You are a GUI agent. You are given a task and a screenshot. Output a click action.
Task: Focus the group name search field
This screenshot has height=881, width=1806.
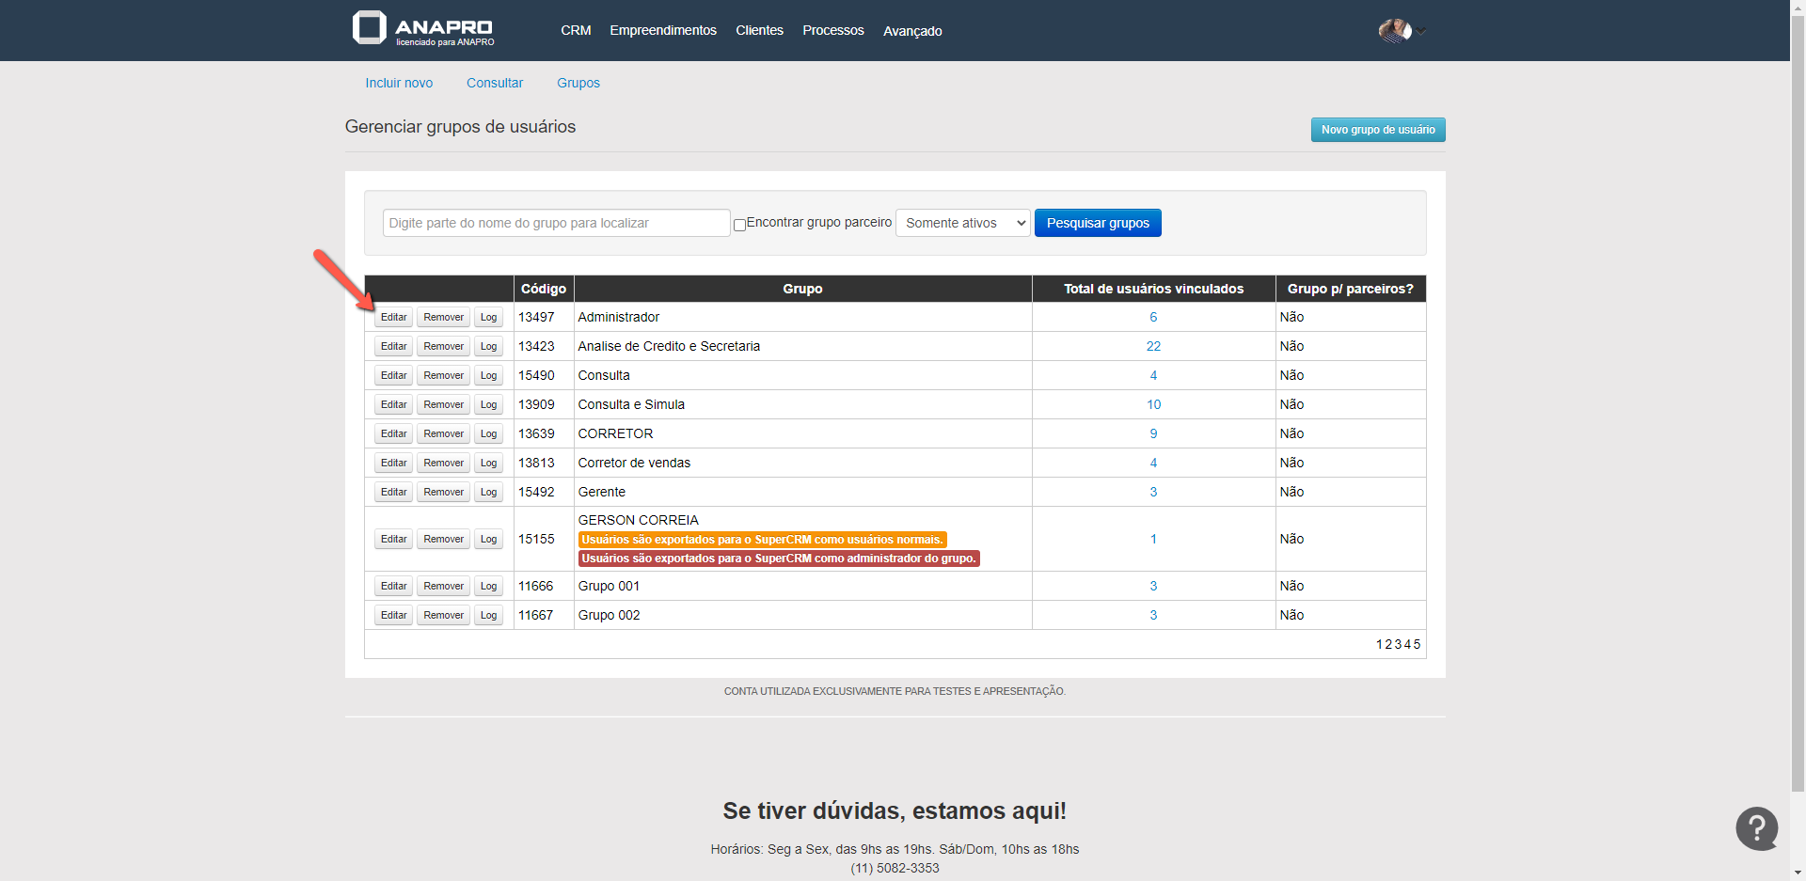click(x=556, y=223)
